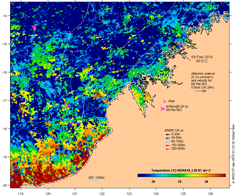The image size is (237, 196).
Task: Click the longitude axis label 120
Action: [48, 194]
